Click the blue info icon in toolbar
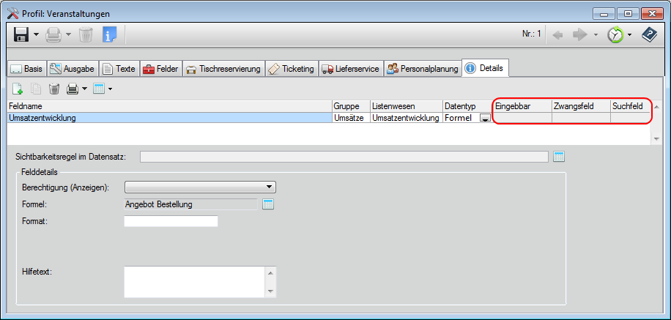This screenshot has height=320, width=671. 109,34
